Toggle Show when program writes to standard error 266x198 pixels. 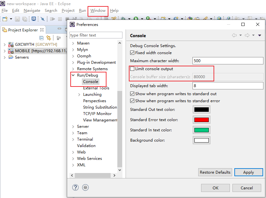point(132,101)
